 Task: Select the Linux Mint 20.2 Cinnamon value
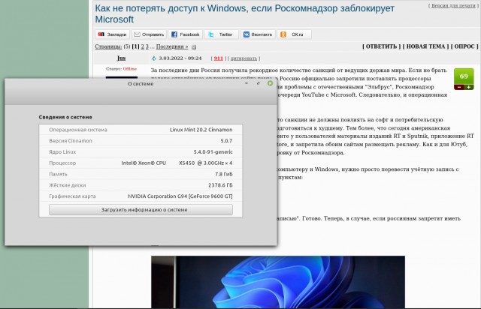pos(201,130)
